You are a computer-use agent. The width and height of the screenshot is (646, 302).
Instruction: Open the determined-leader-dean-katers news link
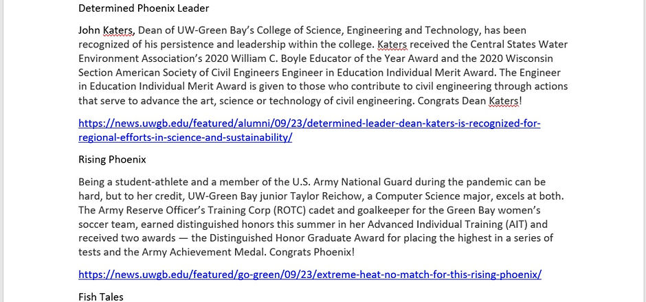[309, 130]
